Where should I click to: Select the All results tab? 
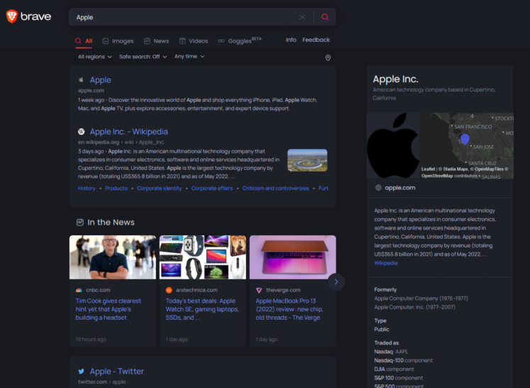coord(84,41)
